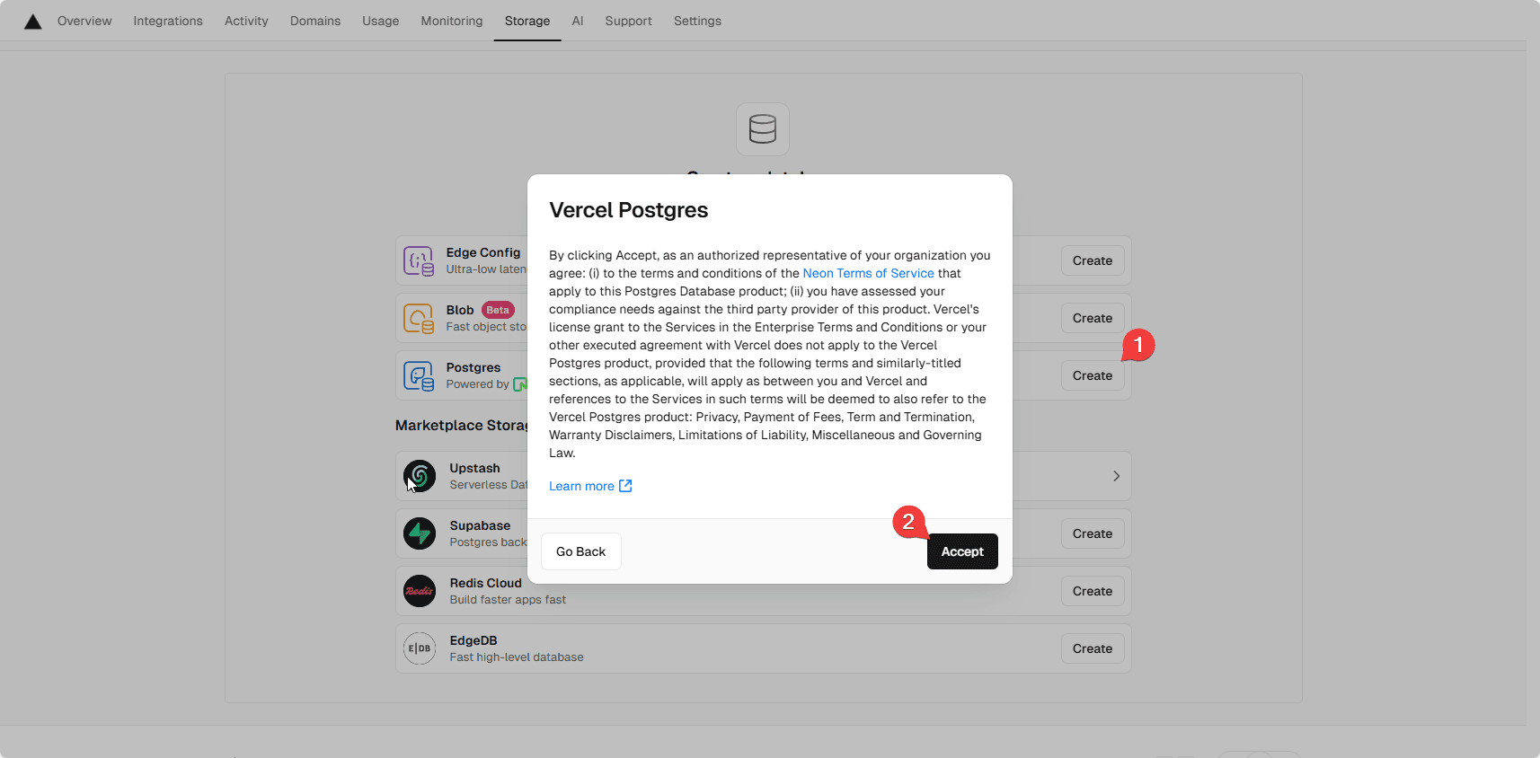Switch to the Activity tab

pyautogui.click(x=246, y=21)
